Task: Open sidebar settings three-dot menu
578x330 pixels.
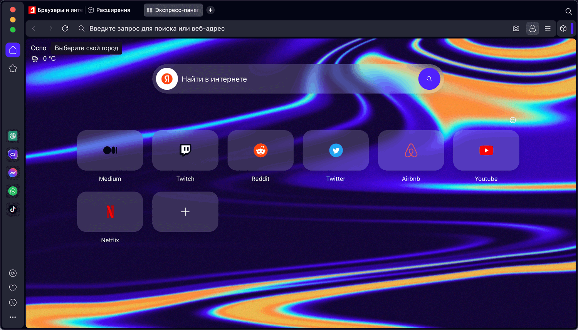Action: point(13,317)
